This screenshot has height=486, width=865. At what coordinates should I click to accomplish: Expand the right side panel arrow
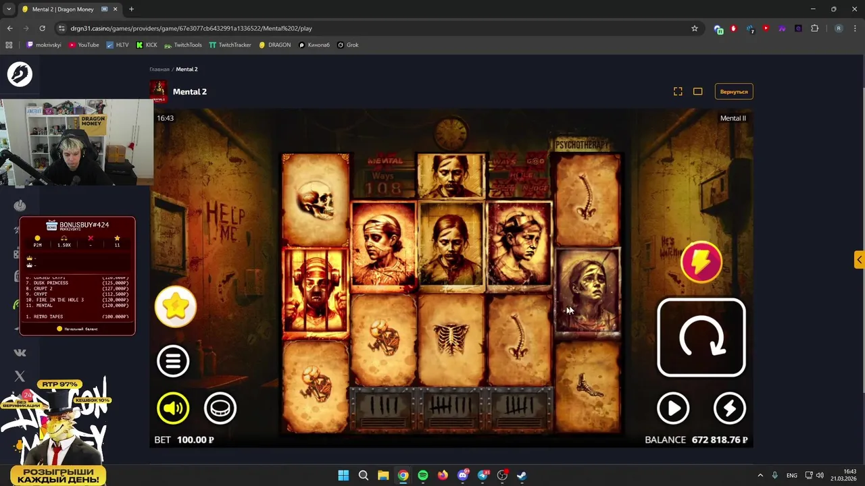click(859, 260)
